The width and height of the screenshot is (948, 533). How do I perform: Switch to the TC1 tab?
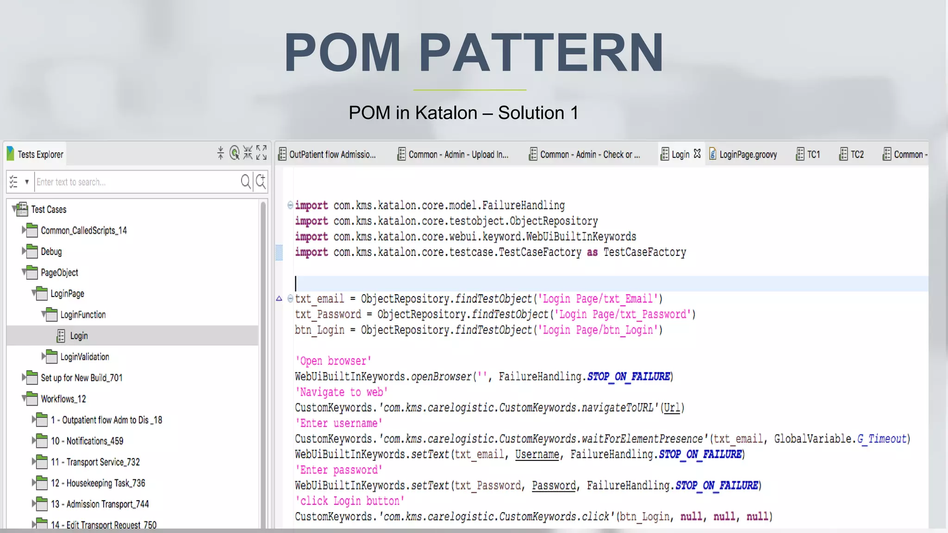pos(813,155)
